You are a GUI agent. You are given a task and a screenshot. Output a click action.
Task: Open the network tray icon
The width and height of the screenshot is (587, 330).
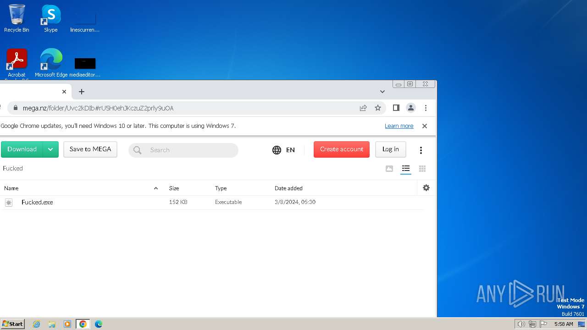[x=532, y=324]
